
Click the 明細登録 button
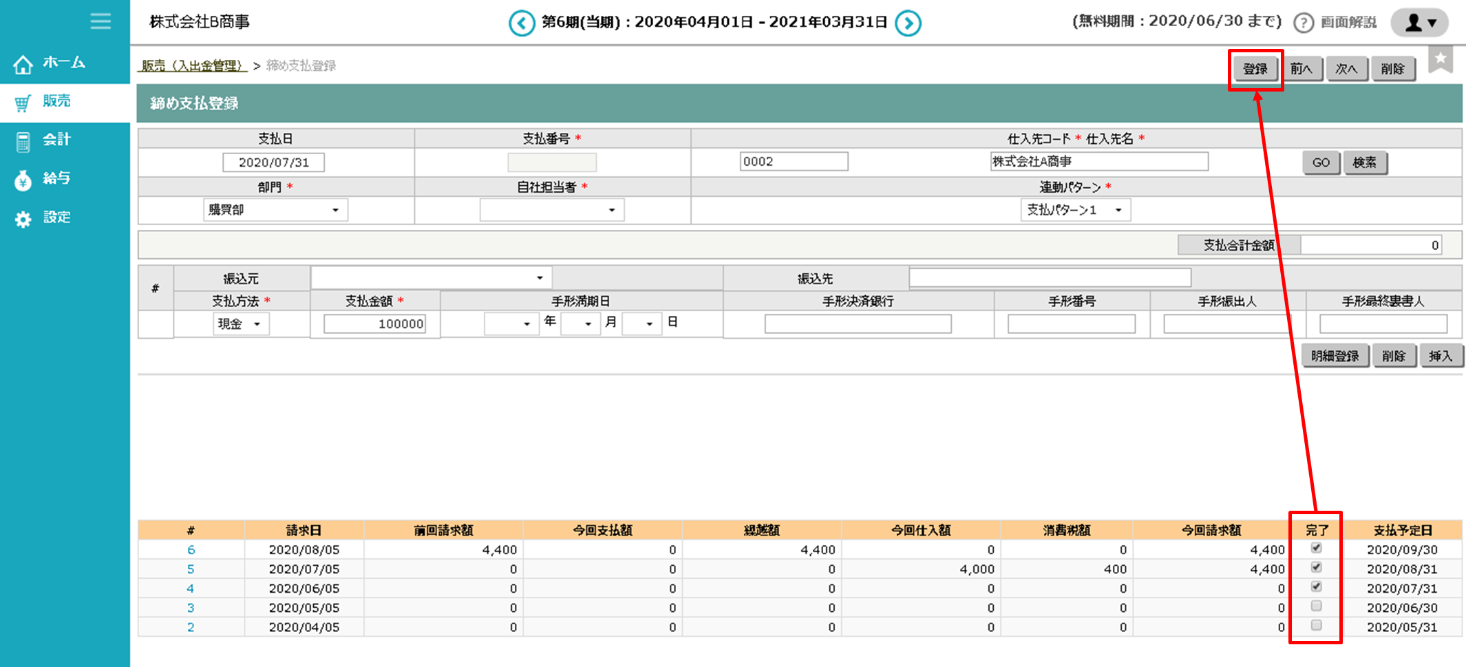coord(1335,356)
